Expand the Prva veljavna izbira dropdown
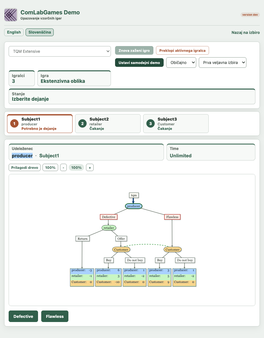This screenshot has width=264, height=338. [223, 62]
